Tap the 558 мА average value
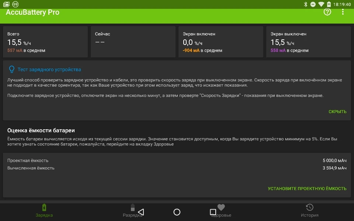The width and height of the screenshot is (354, 221). (x=278, y=50)
